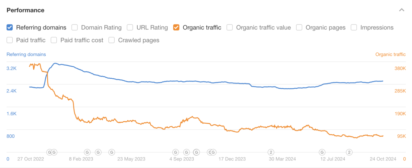Click the Google update marker above 4 Sep 2023
The height and width of the screenshot is (168, 412).
175,152
